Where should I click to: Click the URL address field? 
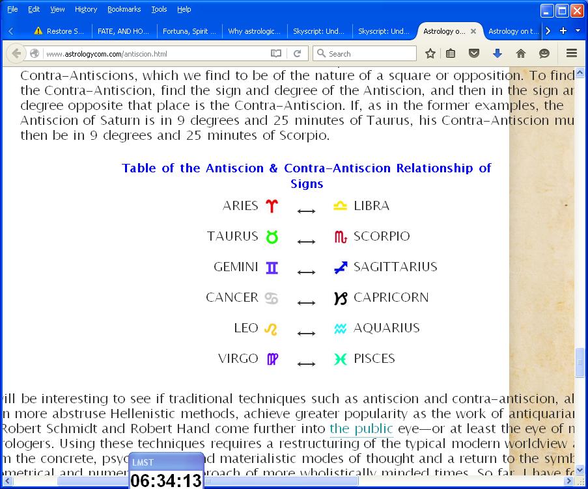(156, 53)
